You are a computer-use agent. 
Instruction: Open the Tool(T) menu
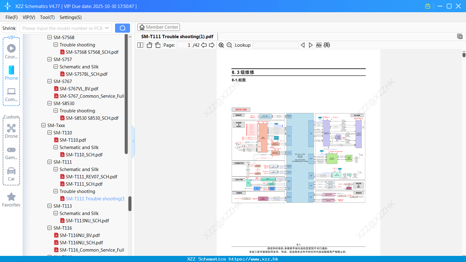(x=47, y=17)
